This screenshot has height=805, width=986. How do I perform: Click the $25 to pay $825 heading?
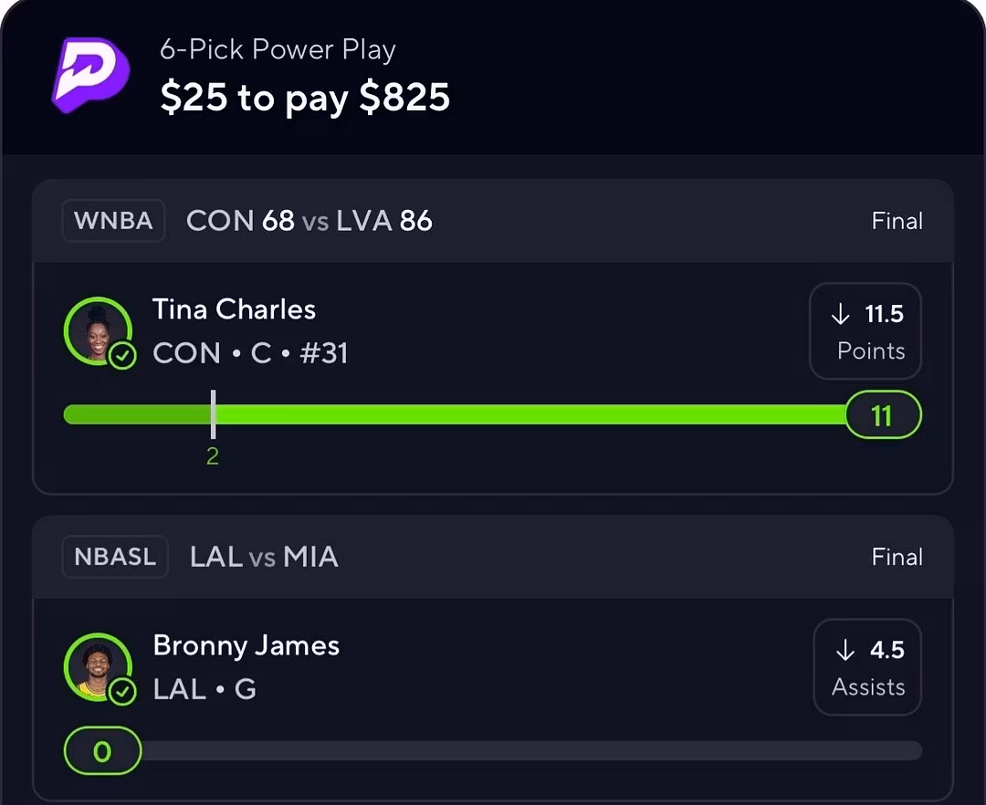coord(305,98)
